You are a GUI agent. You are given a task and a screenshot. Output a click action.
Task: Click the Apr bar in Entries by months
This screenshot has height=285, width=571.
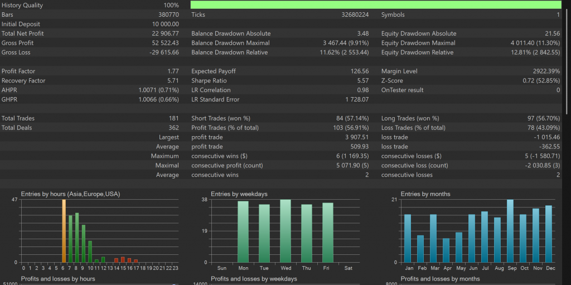click(446, 250)
